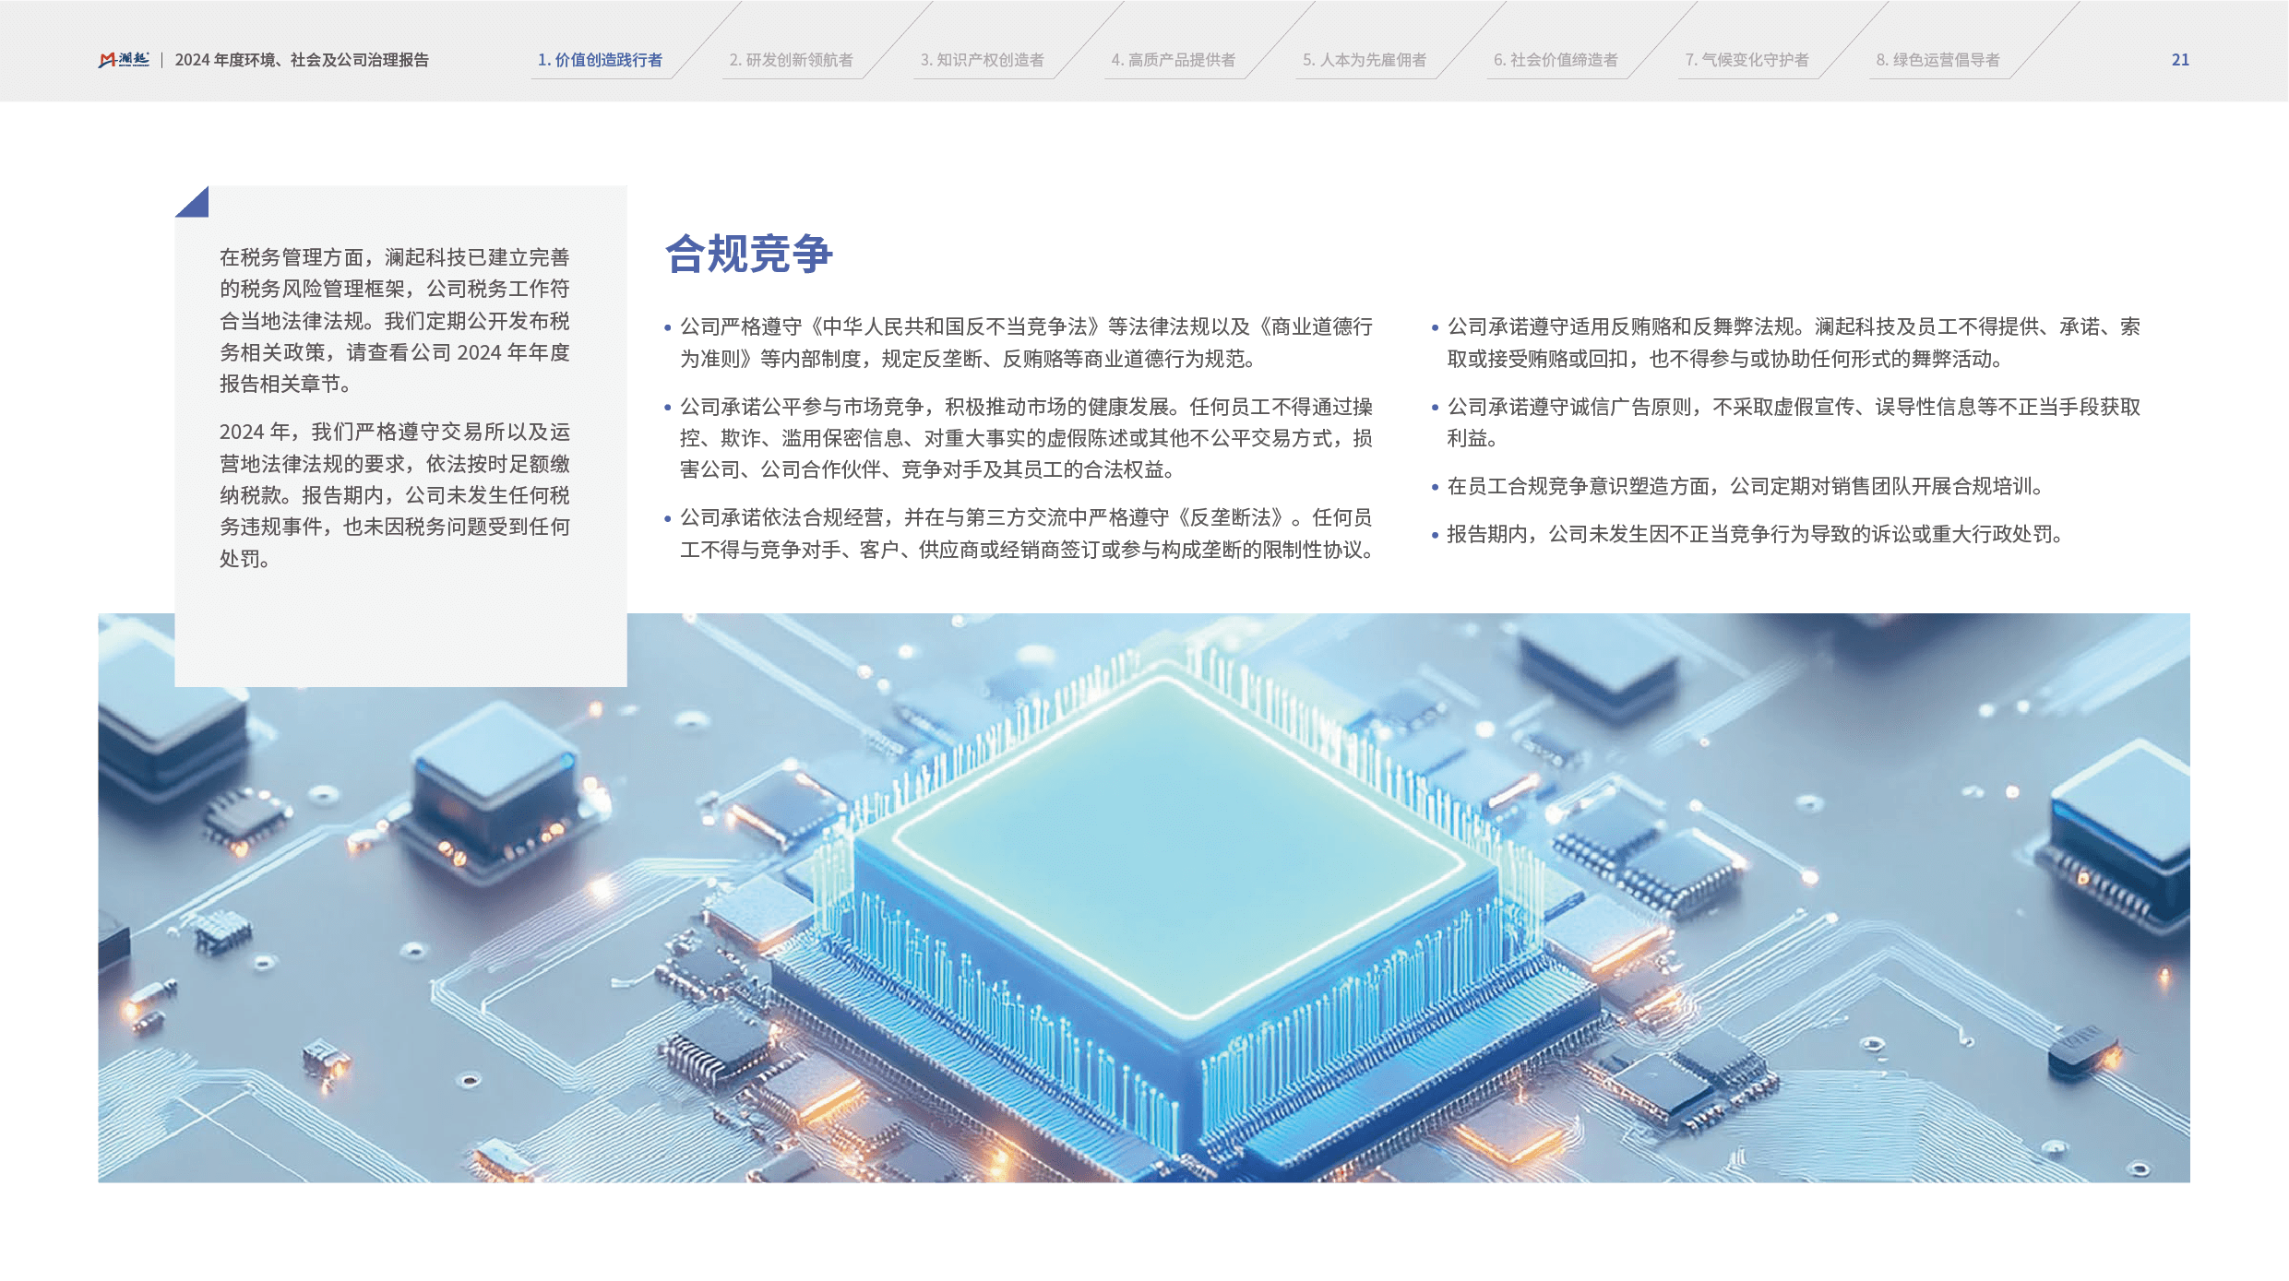Jump to tab 6. 社会价值缔造者

click(1556, 60)
